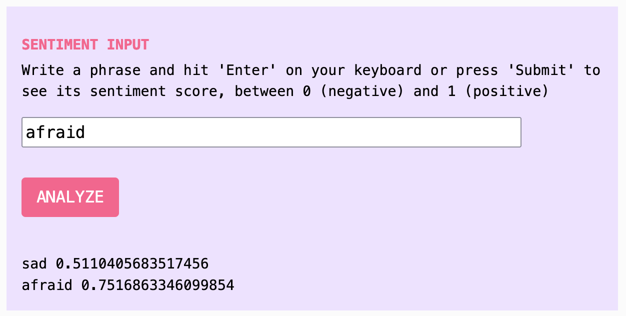This screenshot has width=626, height=316.
Task: Click the pink ANALYZE label text
Action: pyautogui.click(x=69, y=197)
